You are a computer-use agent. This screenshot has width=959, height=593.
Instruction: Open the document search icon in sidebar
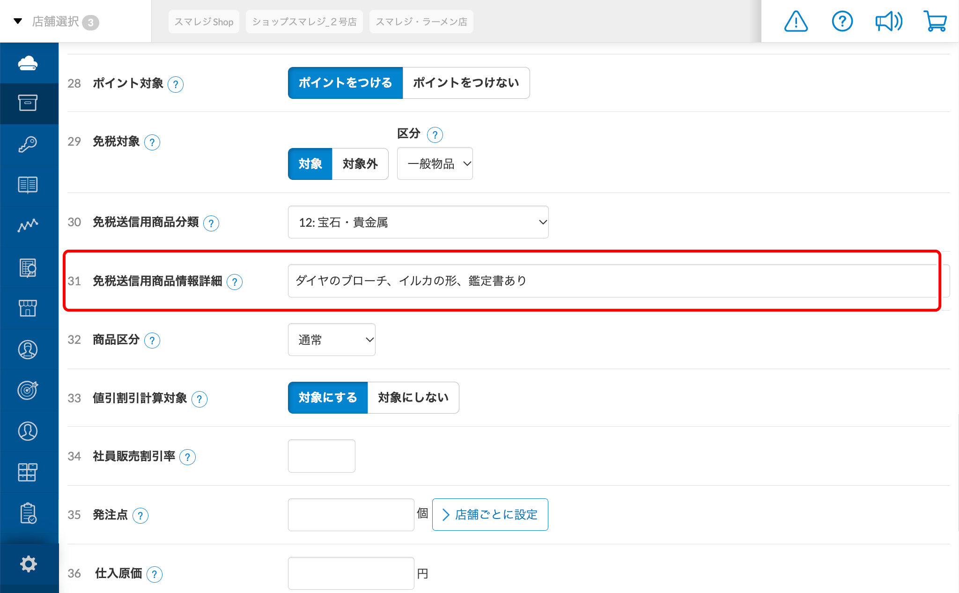[28, 267]
